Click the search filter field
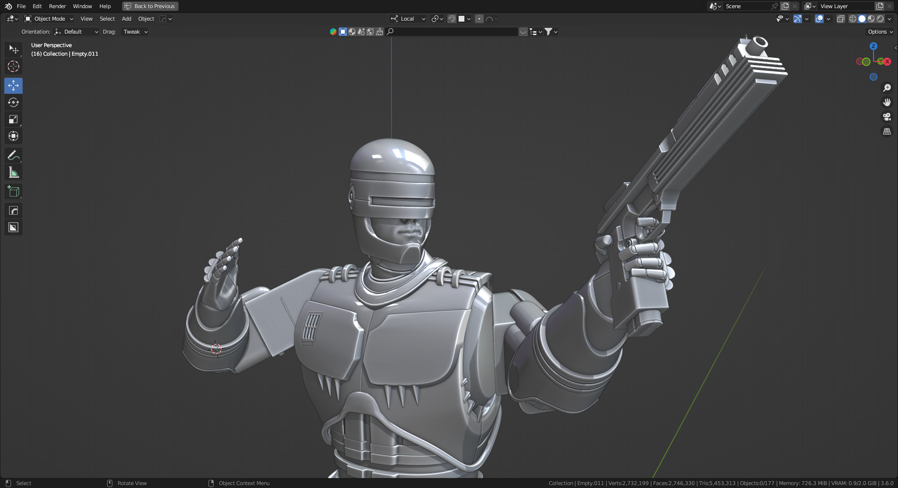The image size is (898, 488). (451, 32)
